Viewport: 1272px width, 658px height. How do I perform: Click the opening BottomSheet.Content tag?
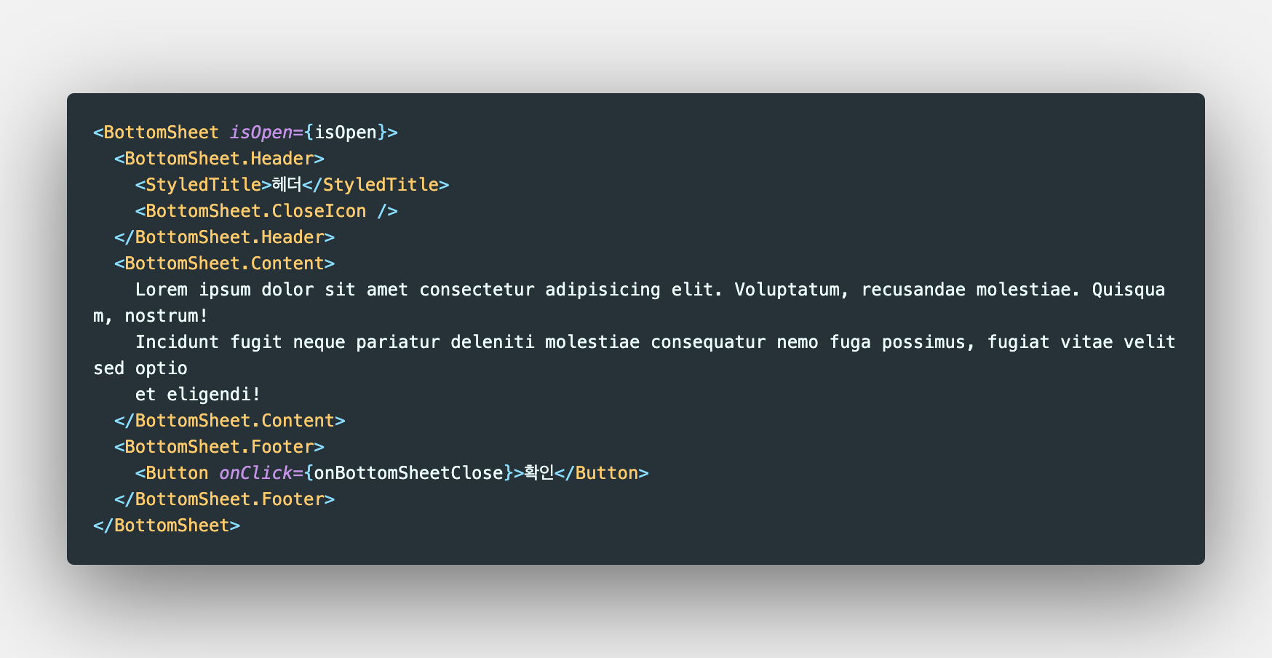(x=224, y=263)
